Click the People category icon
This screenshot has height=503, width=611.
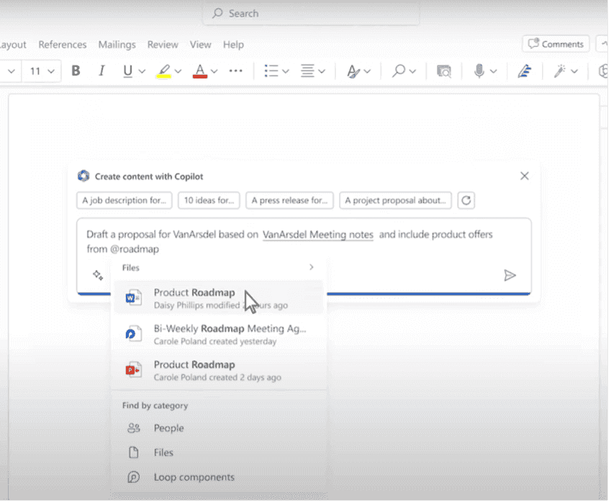click(x=133, y=428)
